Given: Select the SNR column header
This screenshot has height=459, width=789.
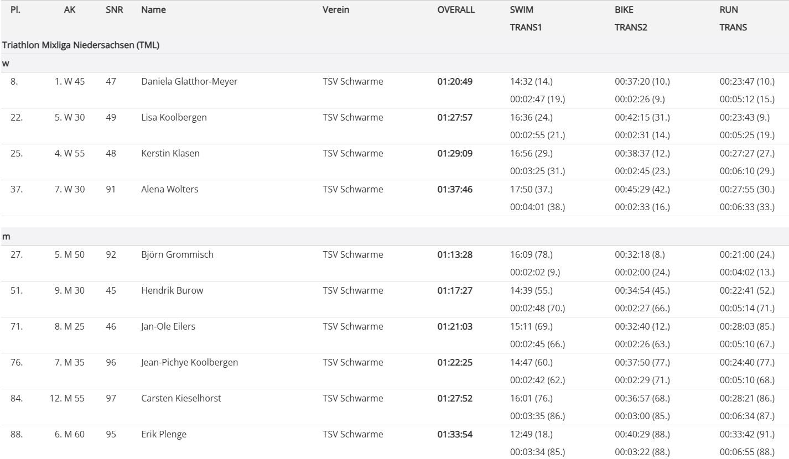Looking at the screenshot, I should click(x=114, y=9).
